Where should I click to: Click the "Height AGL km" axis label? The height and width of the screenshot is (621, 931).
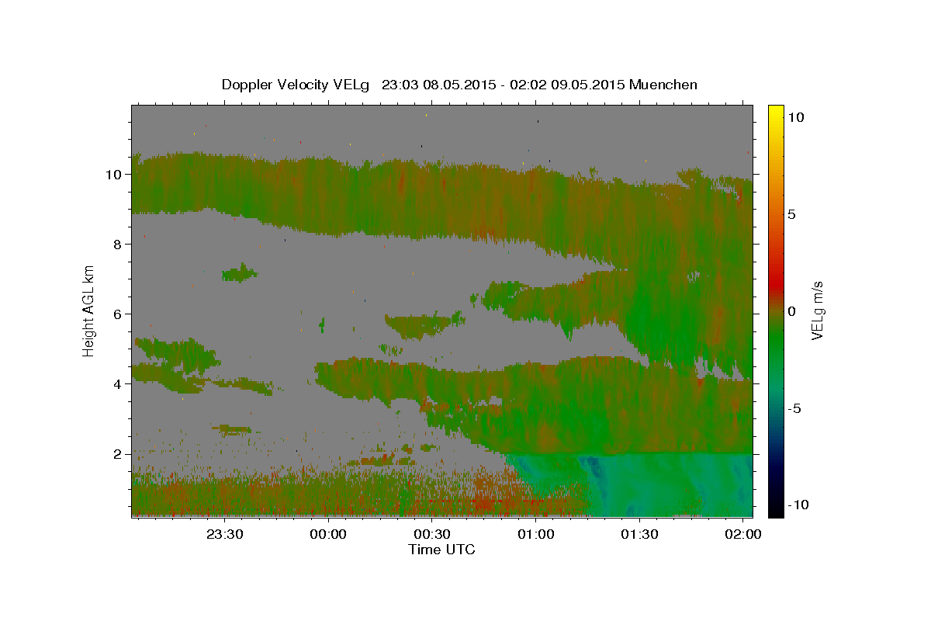[89, 311]
